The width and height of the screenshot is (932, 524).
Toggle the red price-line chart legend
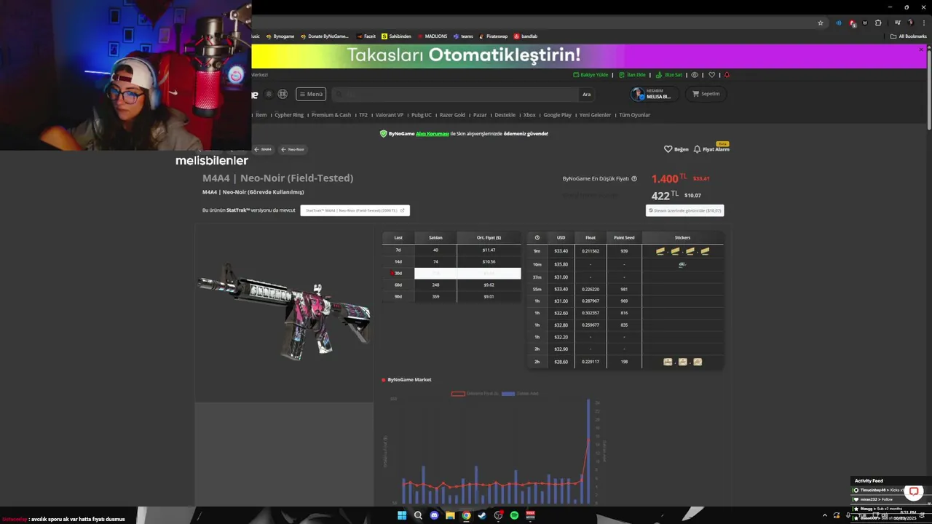tap(474, 394)
